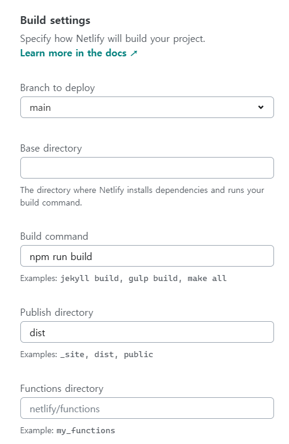Click the Build command field with npm run build
Screen dimensions: 289x444
coord(147,256)
